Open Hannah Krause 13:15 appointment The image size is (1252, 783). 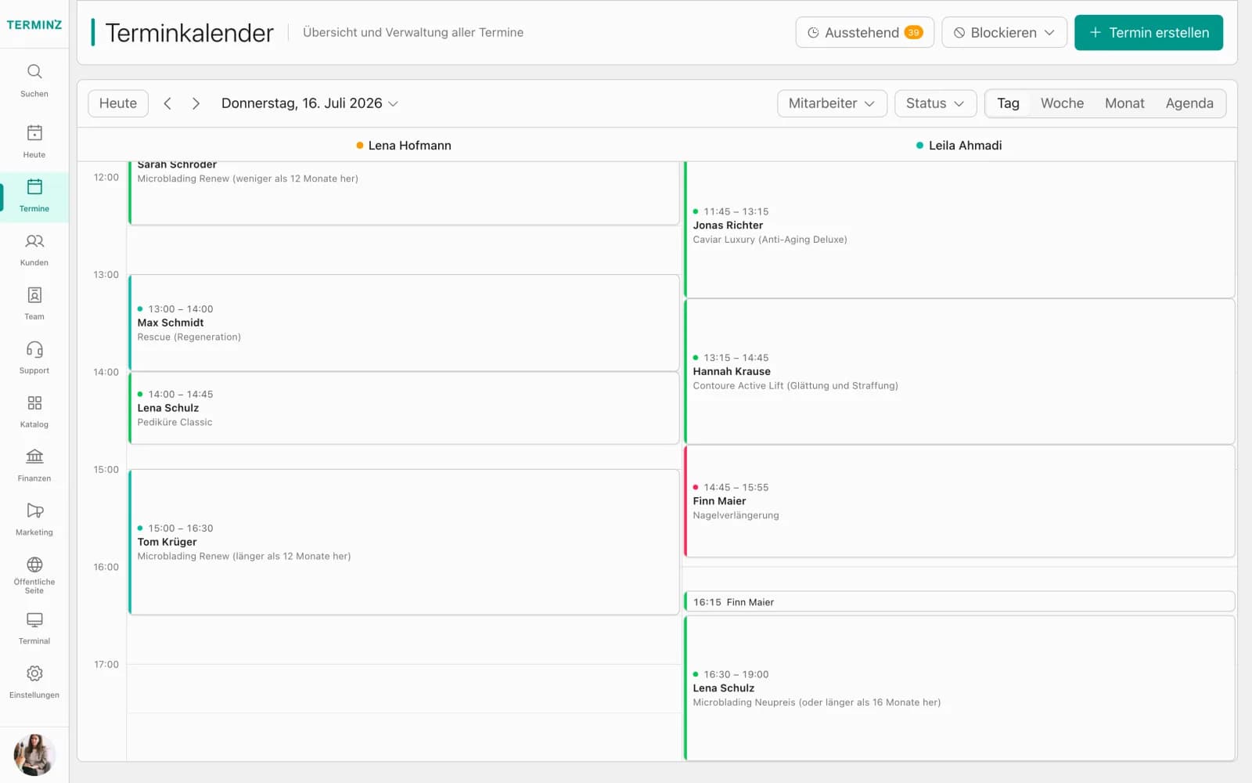(959, 371)
